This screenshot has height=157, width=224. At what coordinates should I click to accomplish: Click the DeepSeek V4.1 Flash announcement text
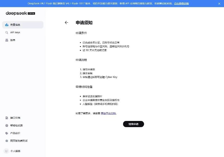pyautogui.click(x=101, y=4)
